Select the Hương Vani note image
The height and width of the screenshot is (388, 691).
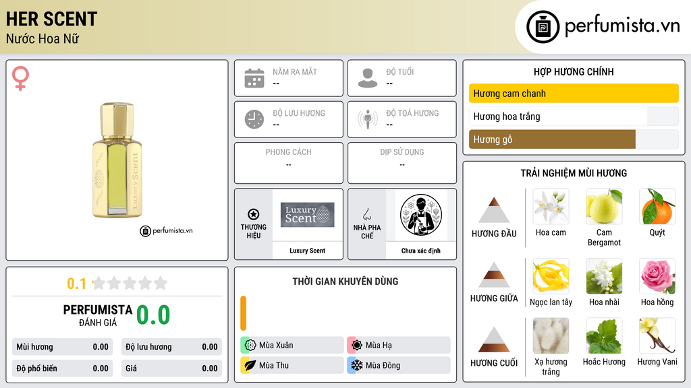[x=657, y=336]
